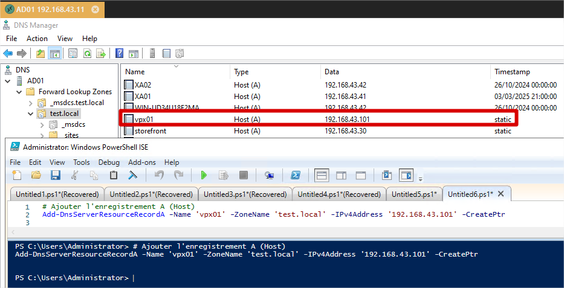Screen dimensions: 564x288
Task: Create a new script in PowerShell ISE
Action: tap(16, 175)
